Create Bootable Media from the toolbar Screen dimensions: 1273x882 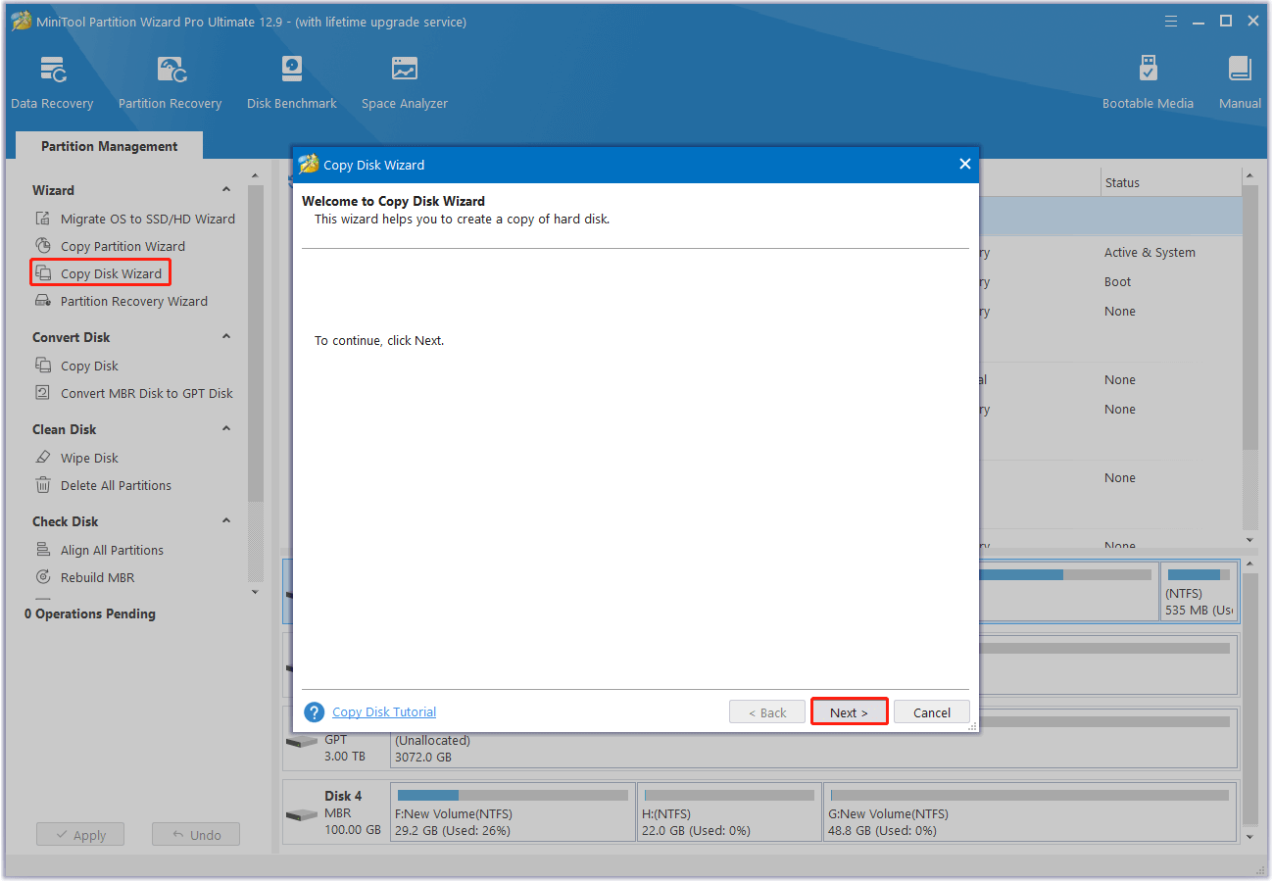(x=1148, y=82)
